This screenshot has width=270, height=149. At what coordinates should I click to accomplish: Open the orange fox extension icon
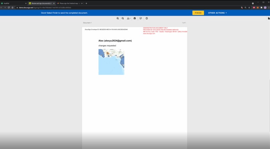tap(258, 8)
